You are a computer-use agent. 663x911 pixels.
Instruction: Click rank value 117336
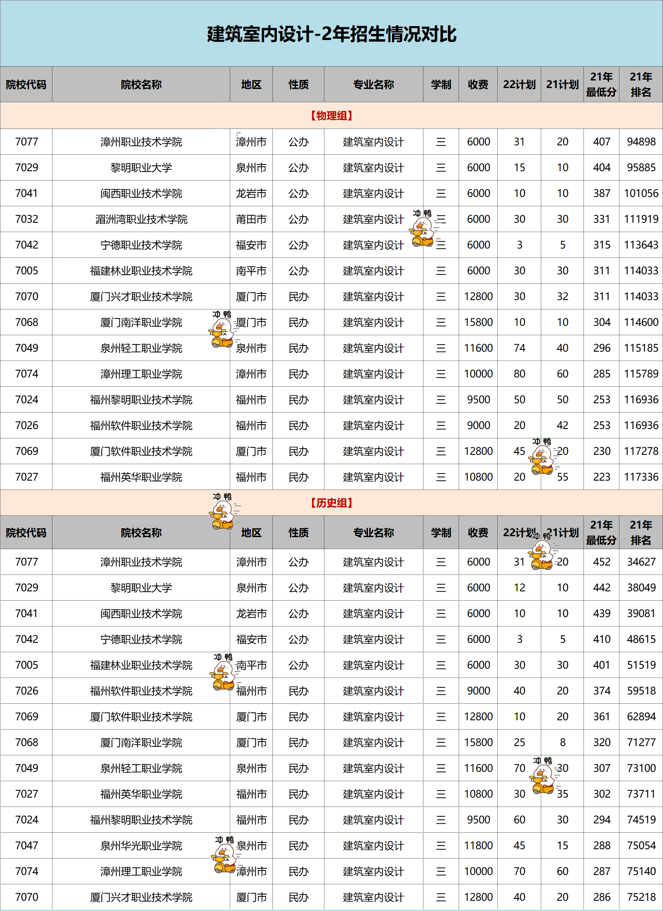pyautogui.click(x=641, y=477)
